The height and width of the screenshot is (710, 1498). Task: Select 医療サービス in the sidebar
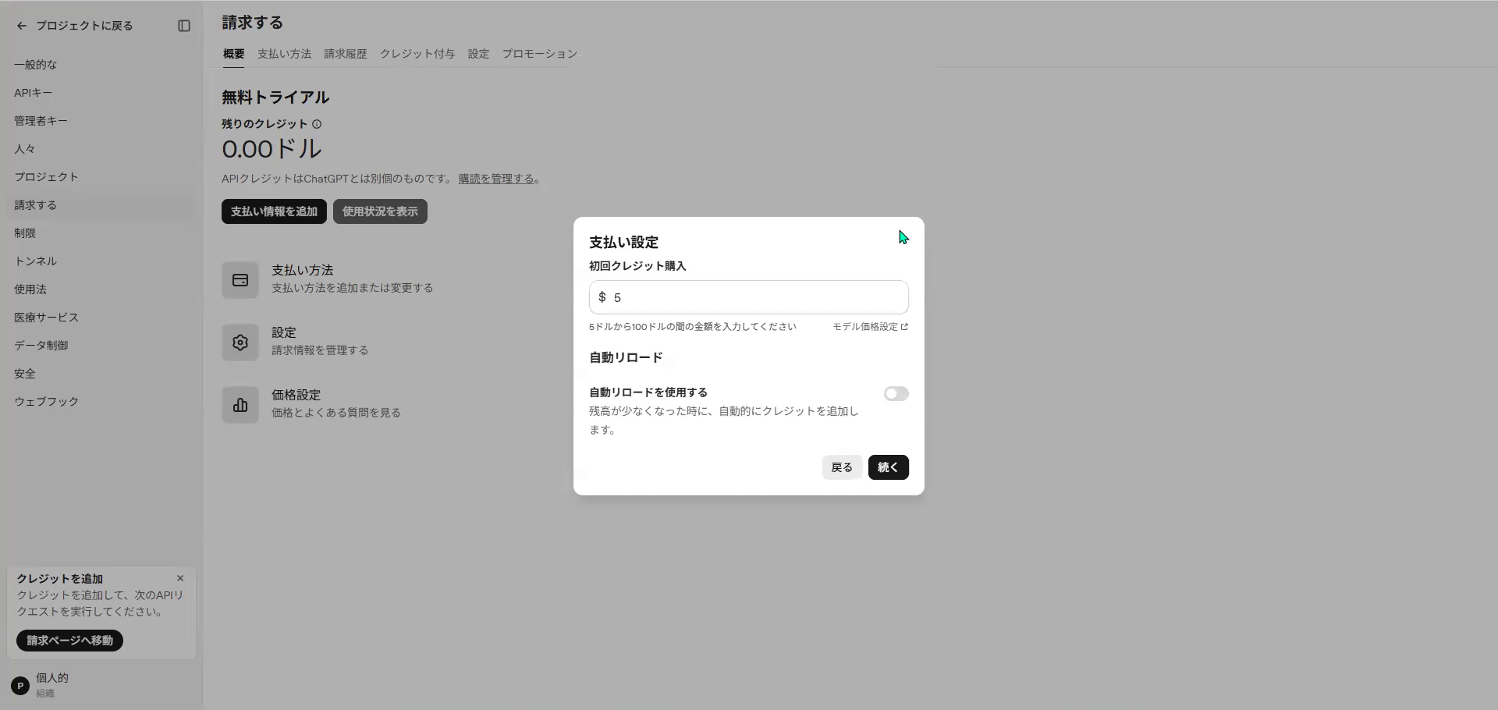pos(46,318)
